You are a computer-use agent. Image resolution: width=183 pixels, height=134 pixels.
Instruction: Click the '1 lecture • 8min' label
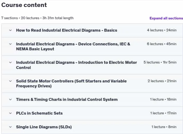[x=164, y=127]
